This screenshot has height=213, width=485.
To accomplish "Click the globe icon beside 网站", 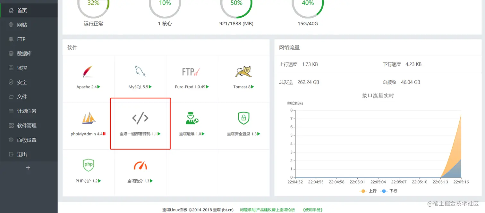I will point(11,25).
